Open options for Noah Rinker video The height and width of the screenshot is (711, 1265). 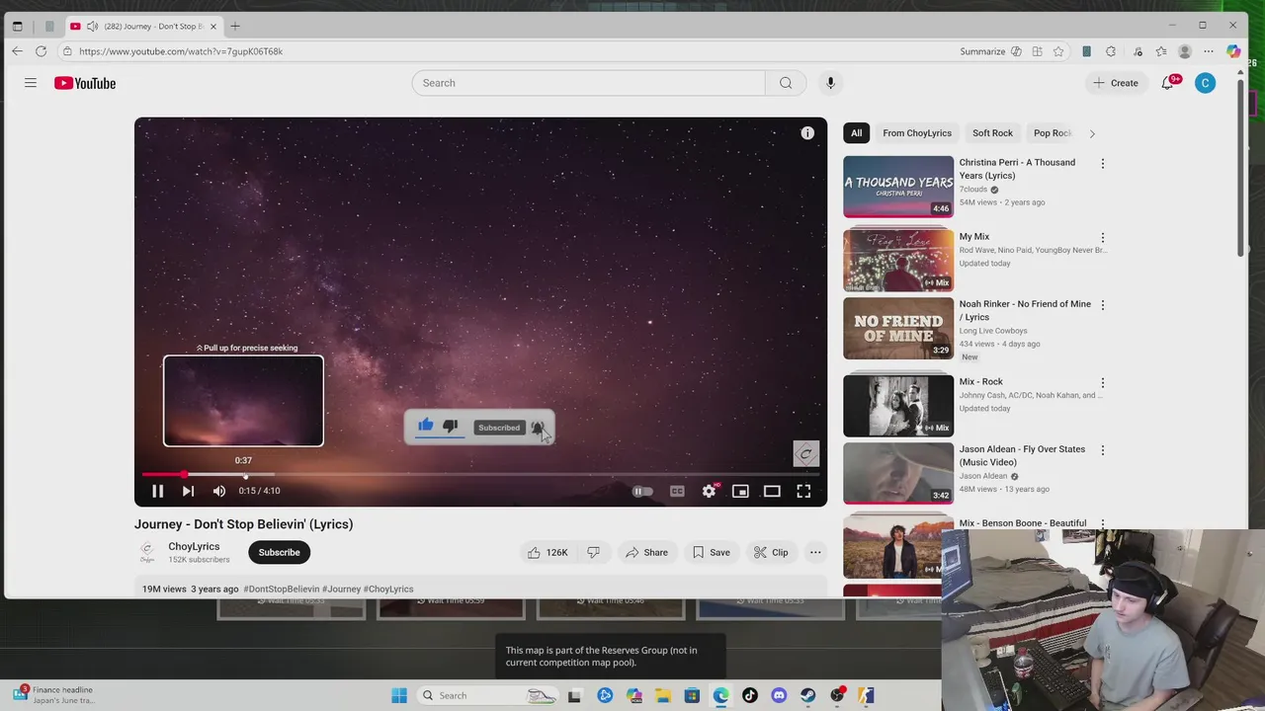(x=1103, y=304)
